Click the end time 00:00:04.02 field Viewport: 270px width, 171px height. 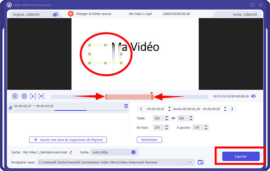212,109
